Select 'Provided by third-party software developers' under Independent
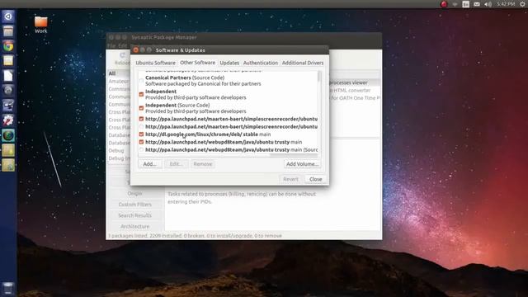Viewport: 528px width, 297px height. (x=196, y=97)
